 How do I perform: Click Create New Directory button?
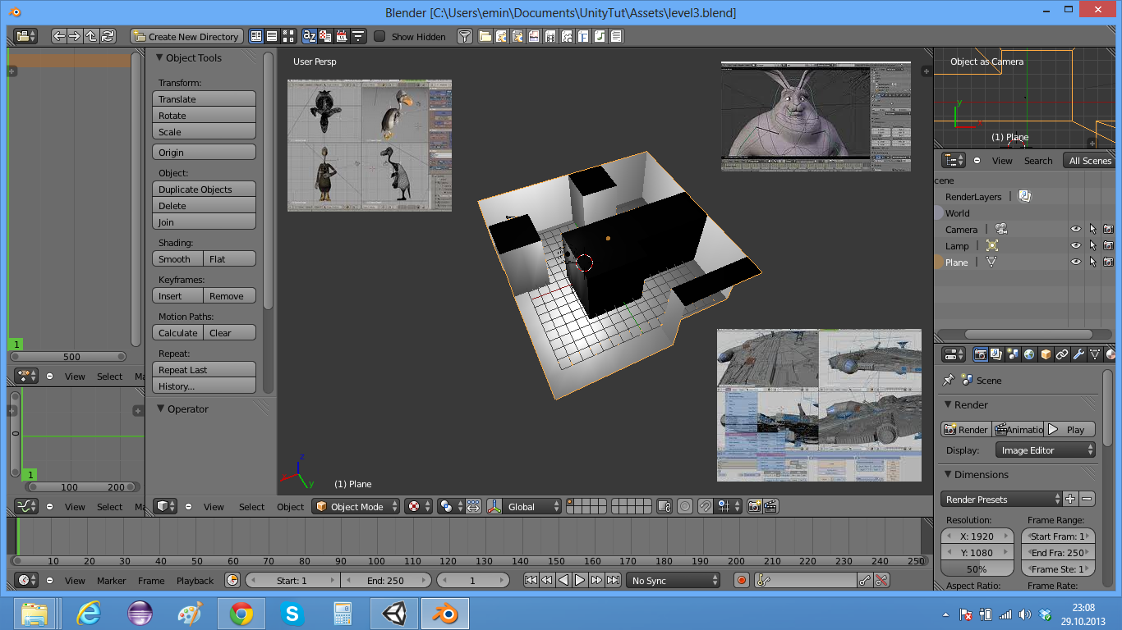186,36
